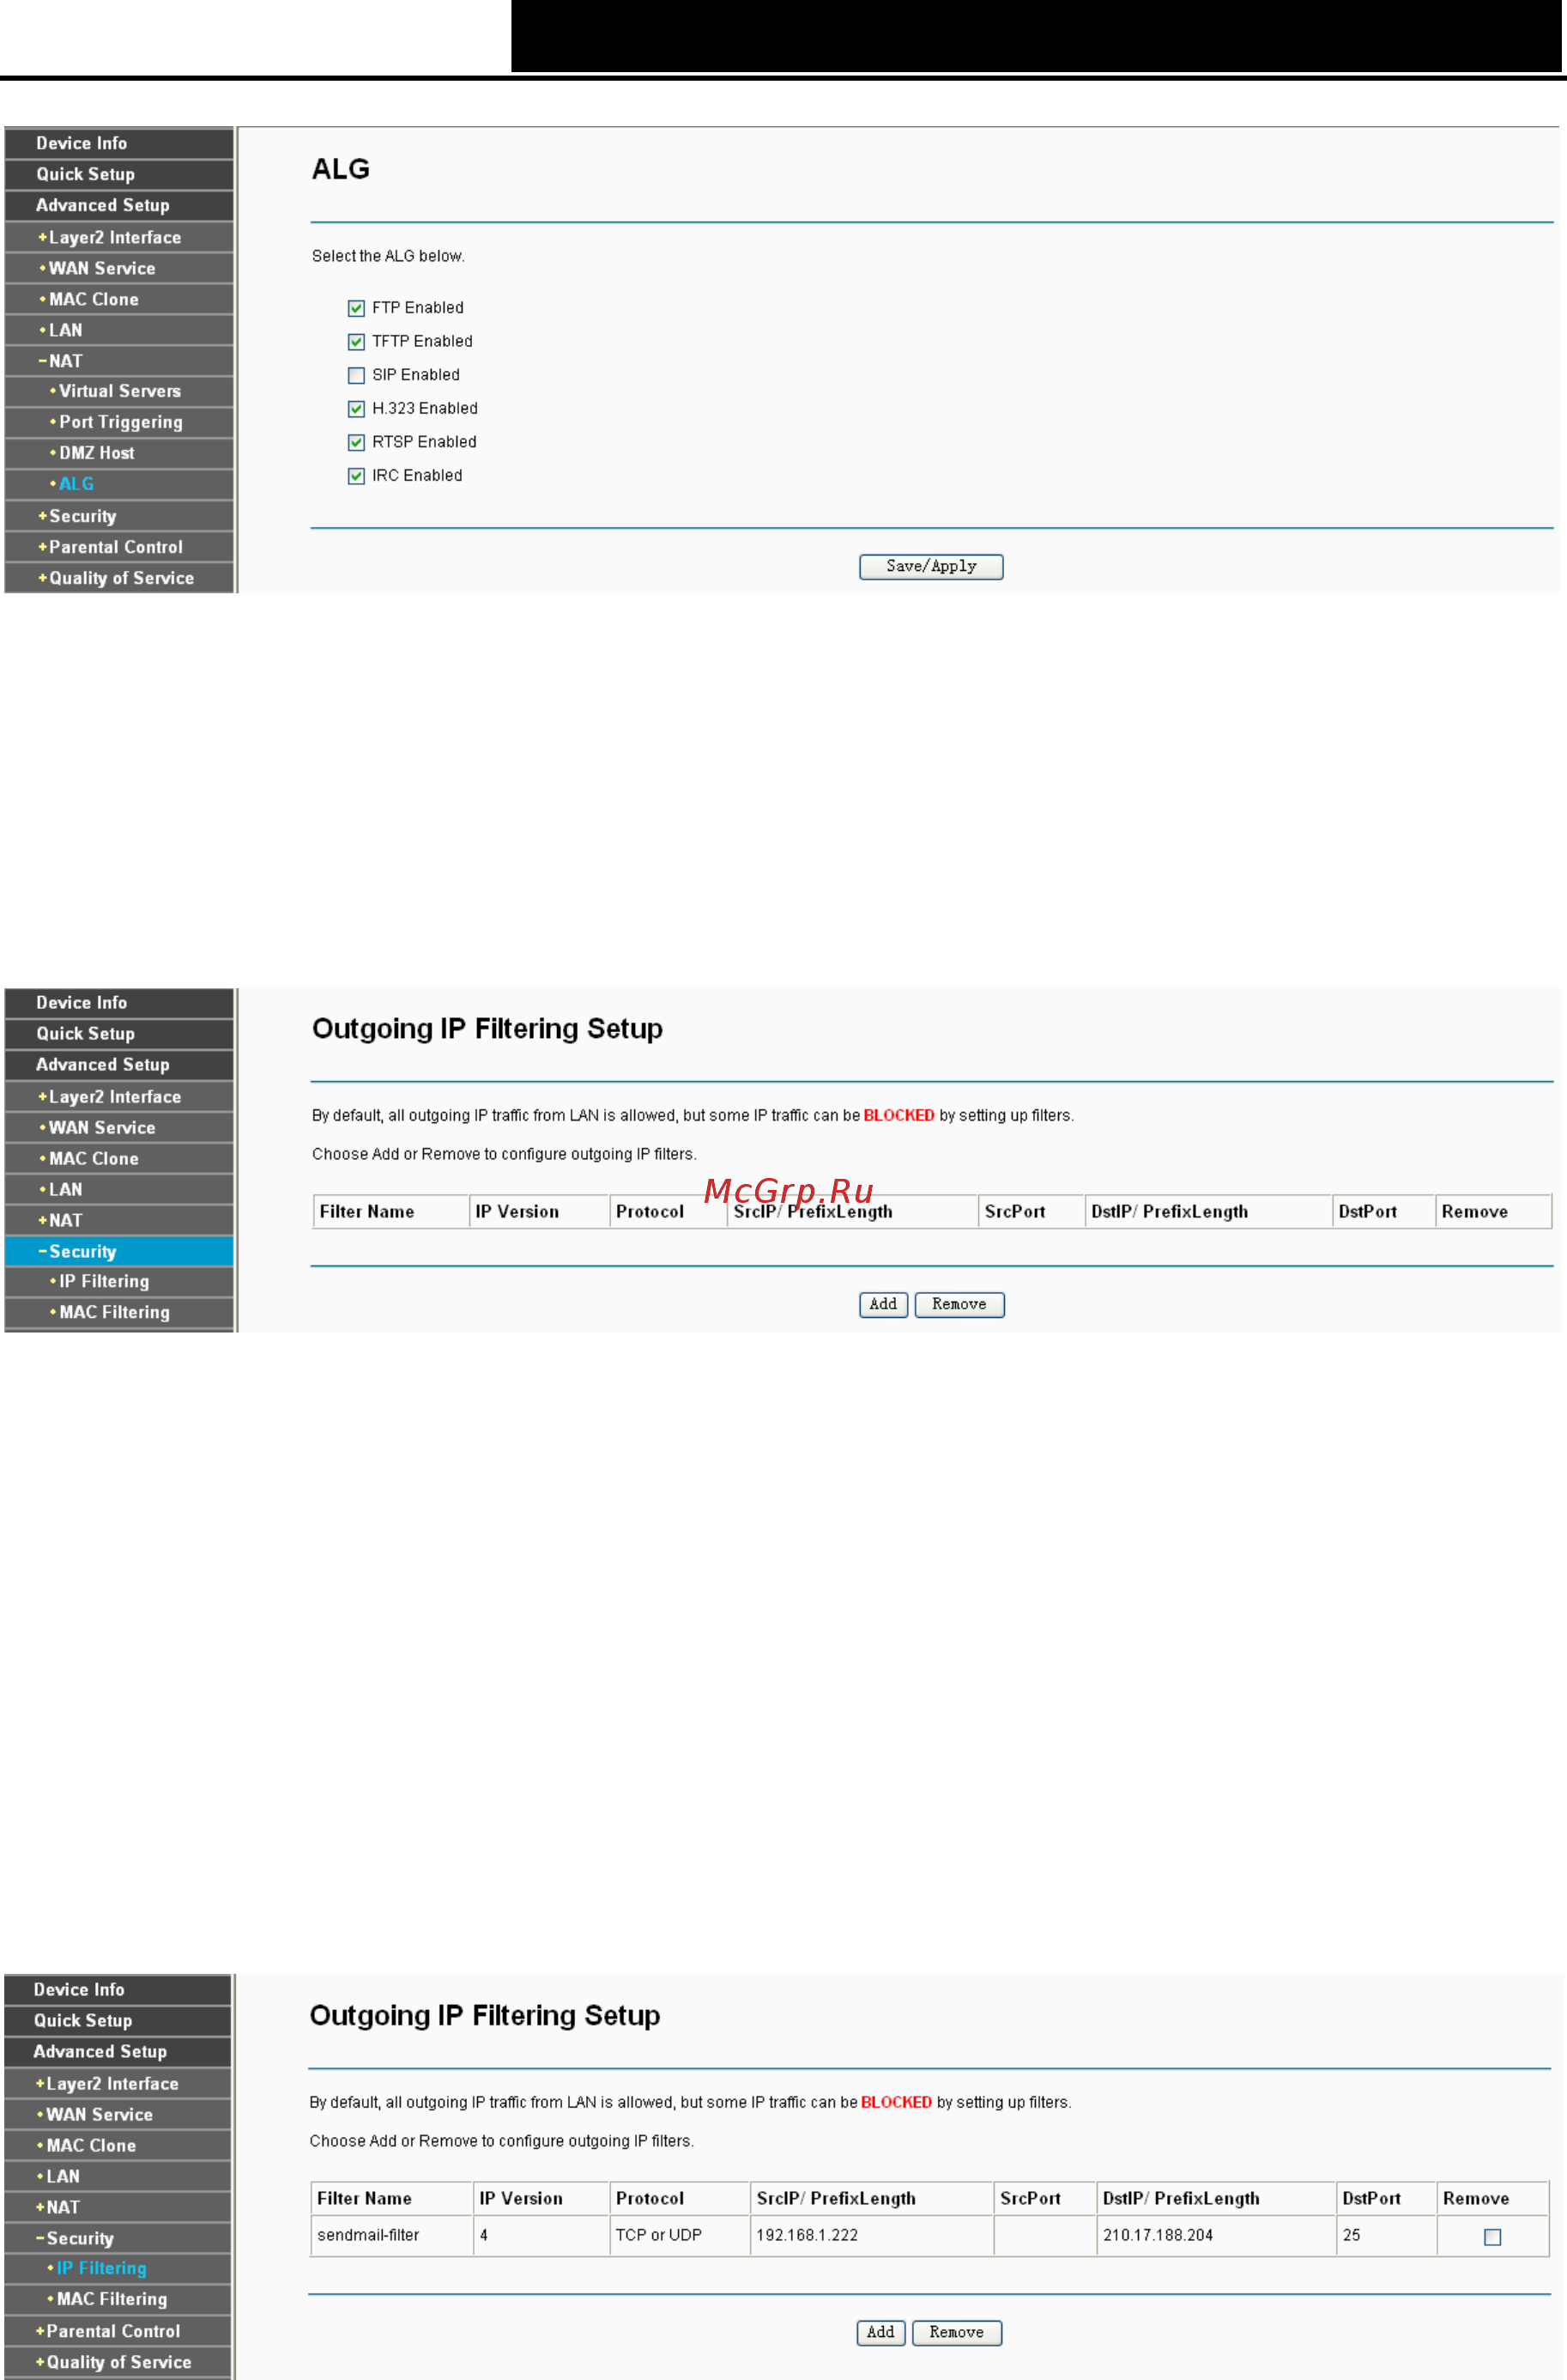Viewport: 1567px width, 2380px height.
Task: Open Quick Setup in the ALG panel sidebar
Action: click(119, 174)
